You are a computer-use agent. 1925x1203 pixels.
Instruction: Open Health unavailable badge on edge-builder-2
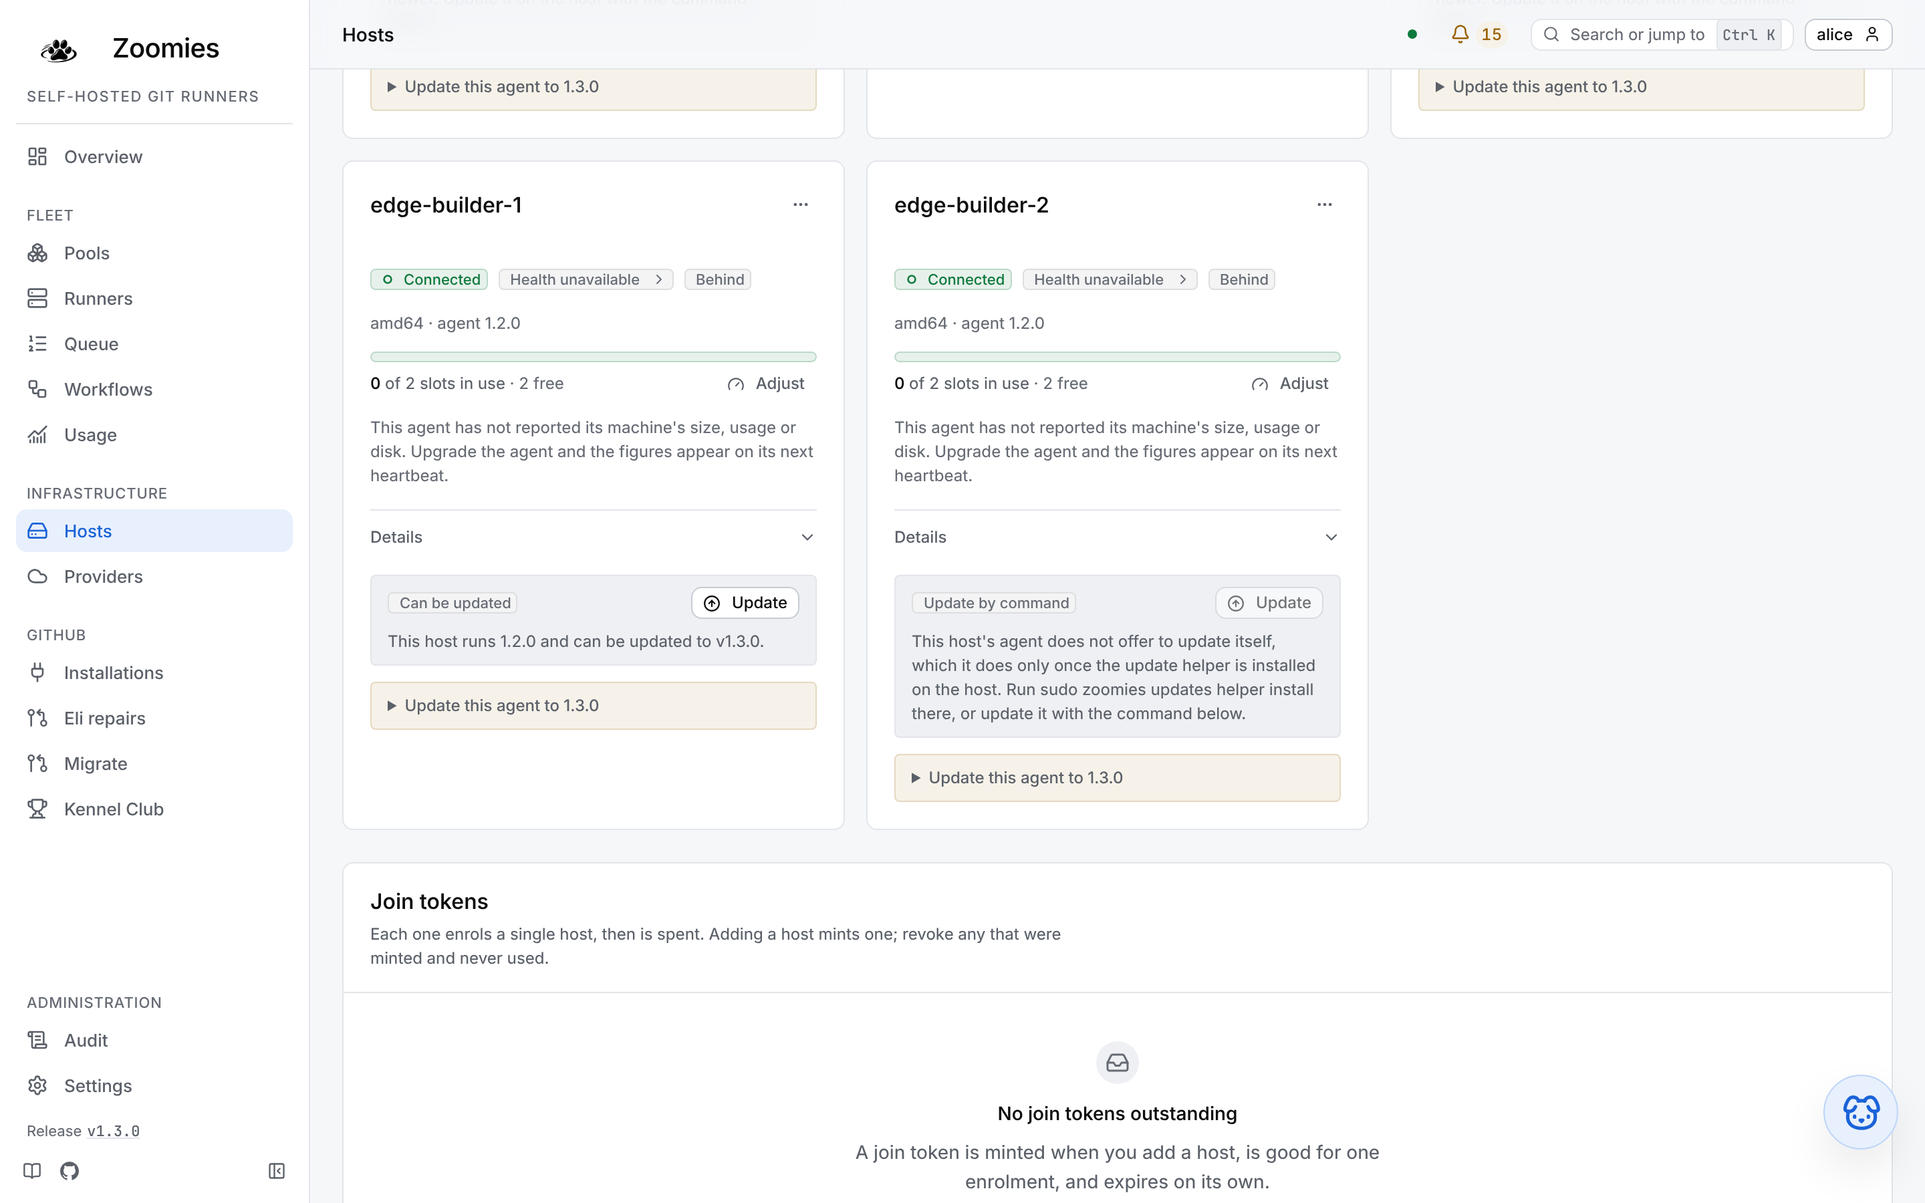click(x=1110, y=279)
